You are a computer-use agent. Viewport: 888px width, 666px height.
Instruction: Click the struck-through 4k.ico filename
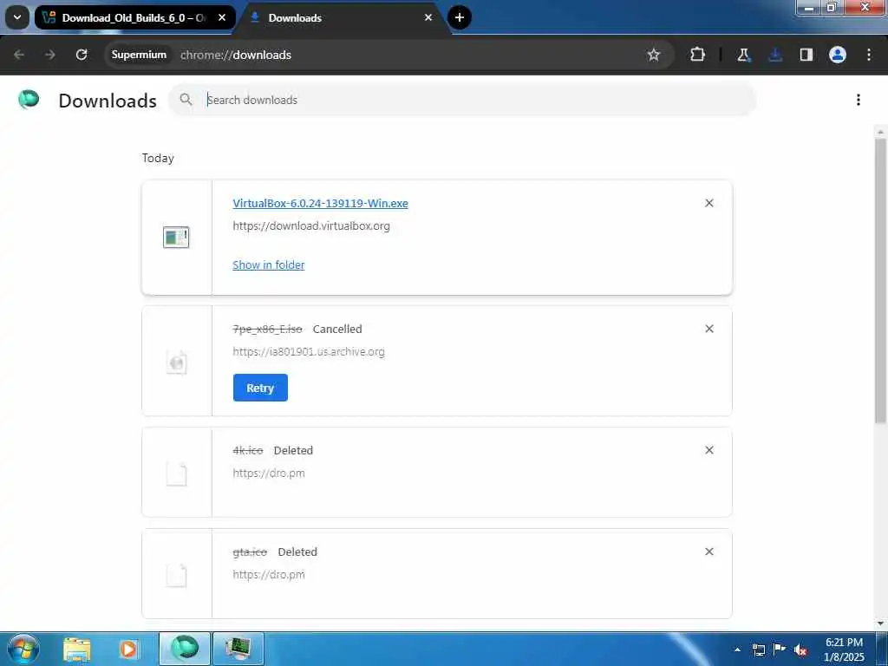248,450
